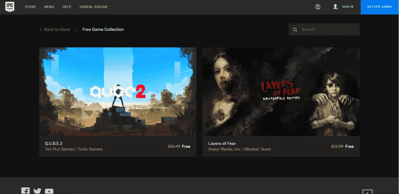Focus the Search input field

324,30
